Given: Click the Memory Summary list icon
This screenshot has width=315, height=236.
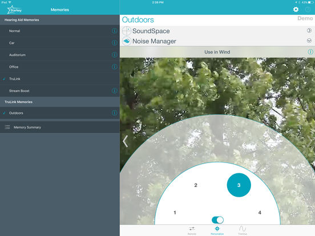Looking at the screenshot, I should 7,127.
